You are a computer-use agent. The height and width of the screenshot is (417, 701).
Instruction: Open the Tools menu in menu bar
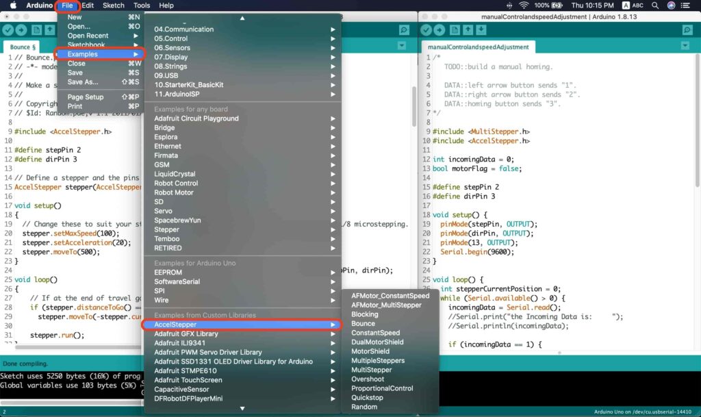click(x=142, y=5)
